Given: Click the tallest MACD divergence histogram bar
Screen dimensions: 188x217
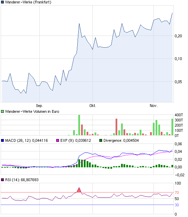Looking at the screenshot, I should tap(79, 163).
